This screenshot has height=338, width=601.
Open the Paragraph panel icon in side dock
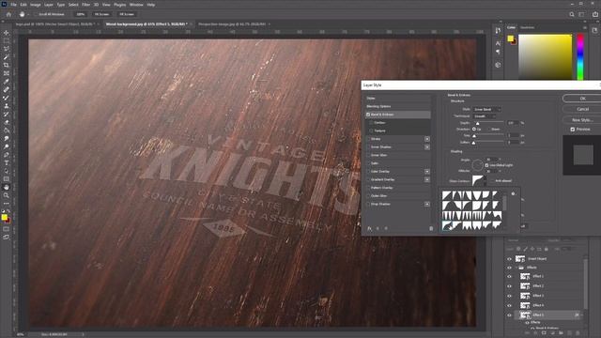498,52
